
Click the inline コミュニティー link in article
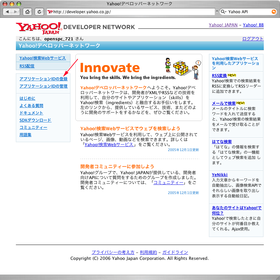pos(168,183)
